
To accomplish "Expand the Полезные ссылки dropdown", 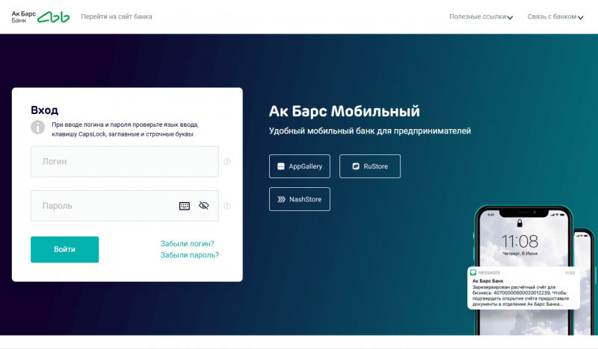I will pyautogui.click(x=481, y=16).
